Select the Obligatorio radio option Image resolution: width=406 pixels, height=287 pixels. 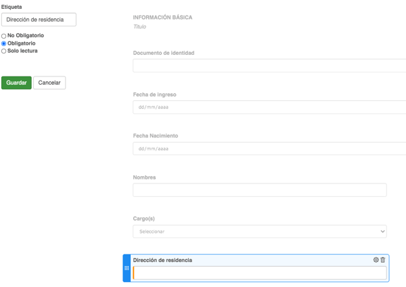pyautogui.click(x=3, y=43)
